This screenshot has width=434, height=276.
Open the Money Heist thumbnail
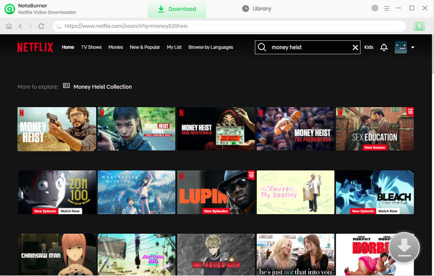click(x=57, y=129)
